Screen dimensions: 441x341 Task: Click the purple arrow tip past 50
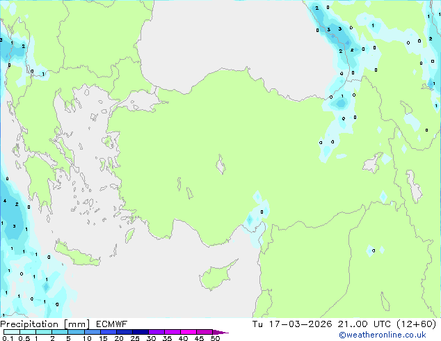pos(220,332)
